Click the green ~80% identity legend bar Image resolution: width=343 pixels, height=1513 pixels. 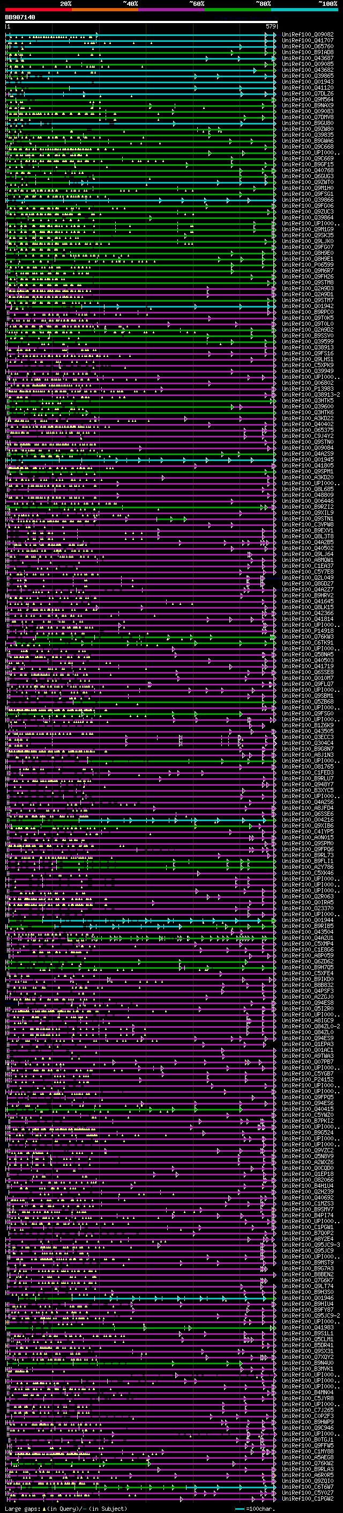[238, 10]
